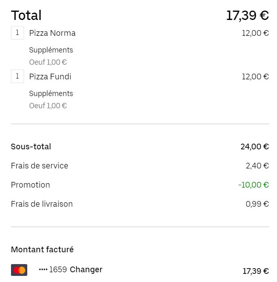
Task: Click Oeuf 1,00 € under Pizza Fundi
Action: point(48,106)
